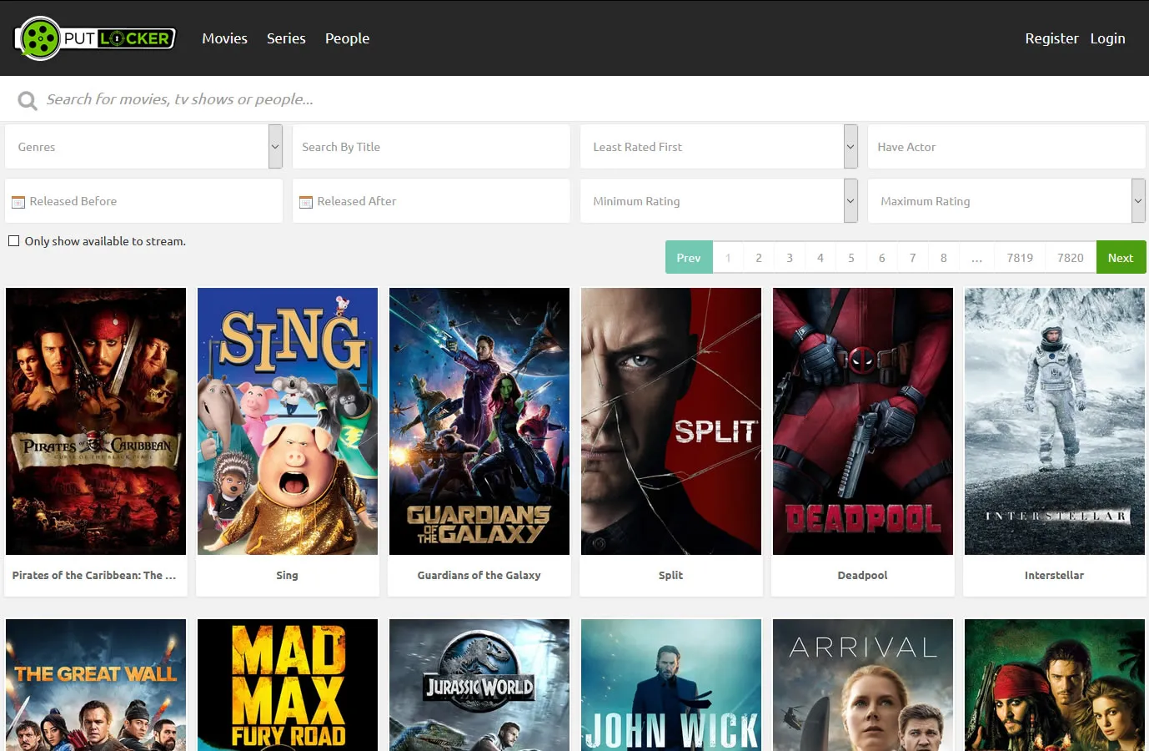
Task: Click the Deadpool title text
Action: pos(862,575)
